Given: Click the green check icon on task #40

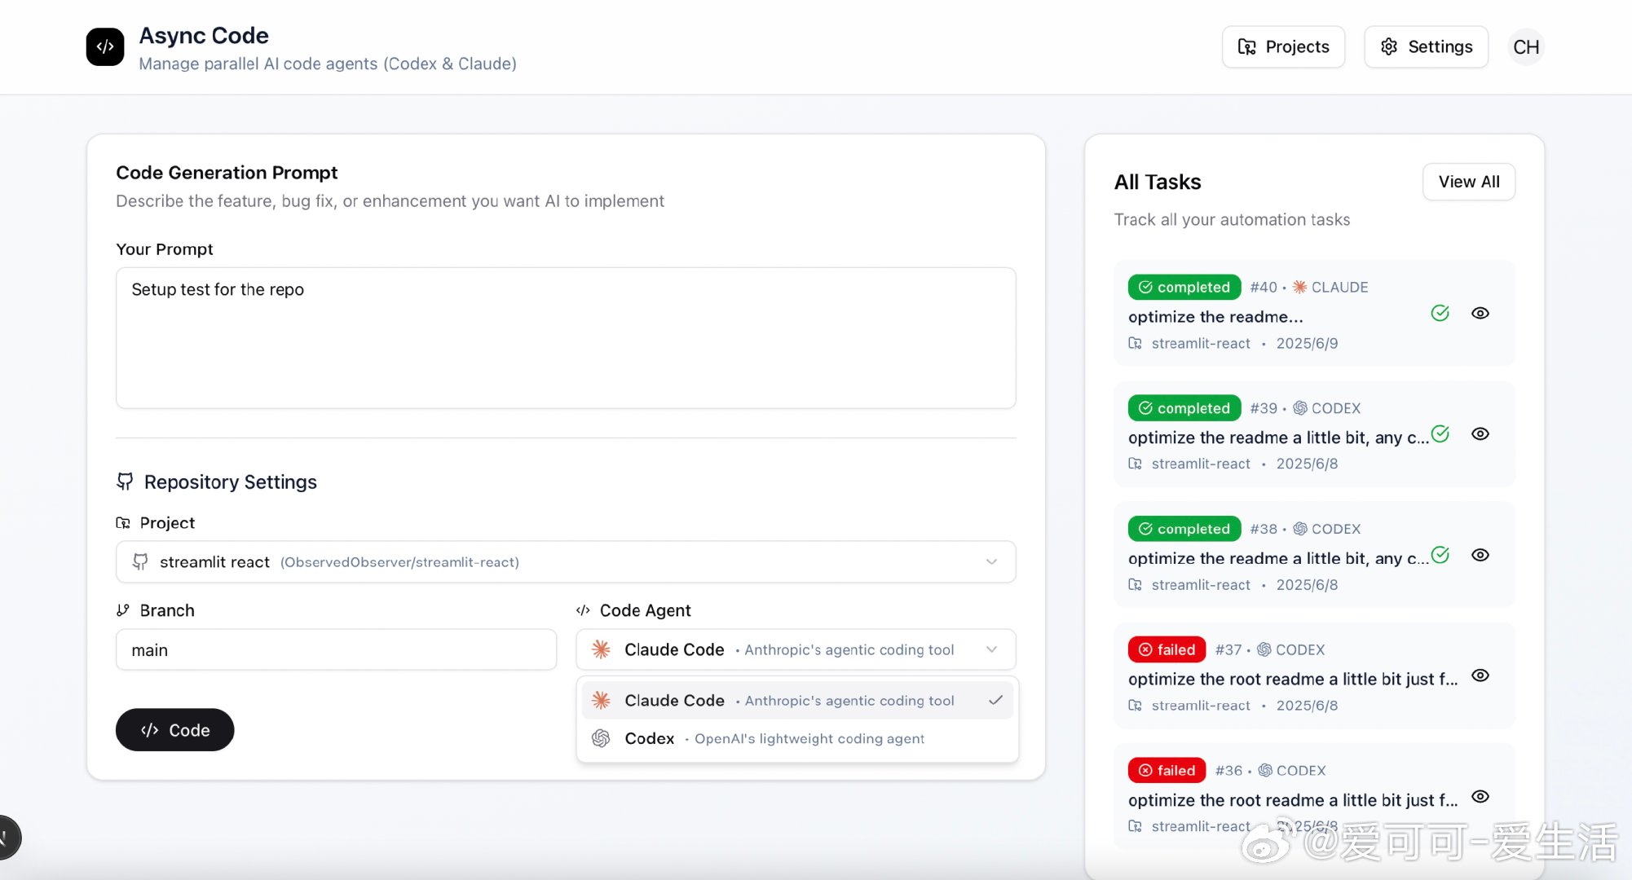Looking at the screenshot, I should pyautogui.click(x=1440, y=313).
